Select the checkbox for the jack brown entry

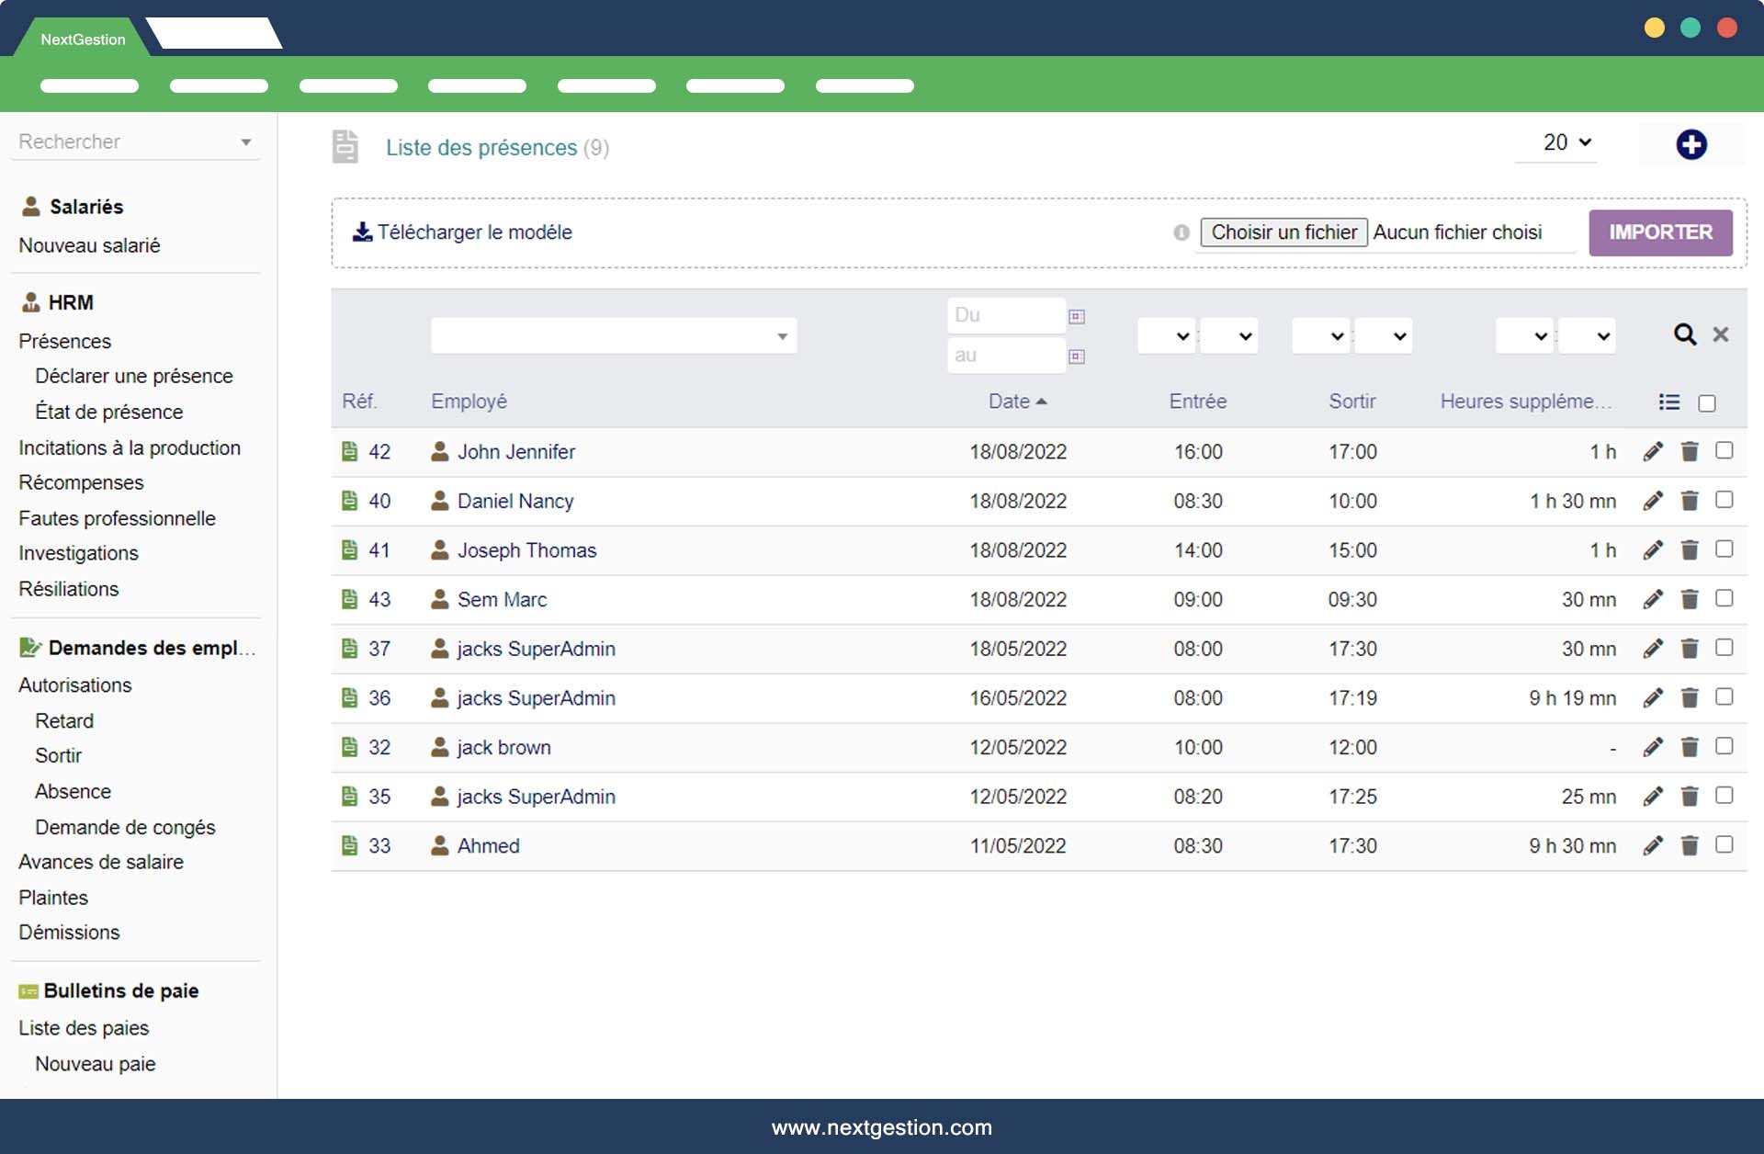(1724, 746)
